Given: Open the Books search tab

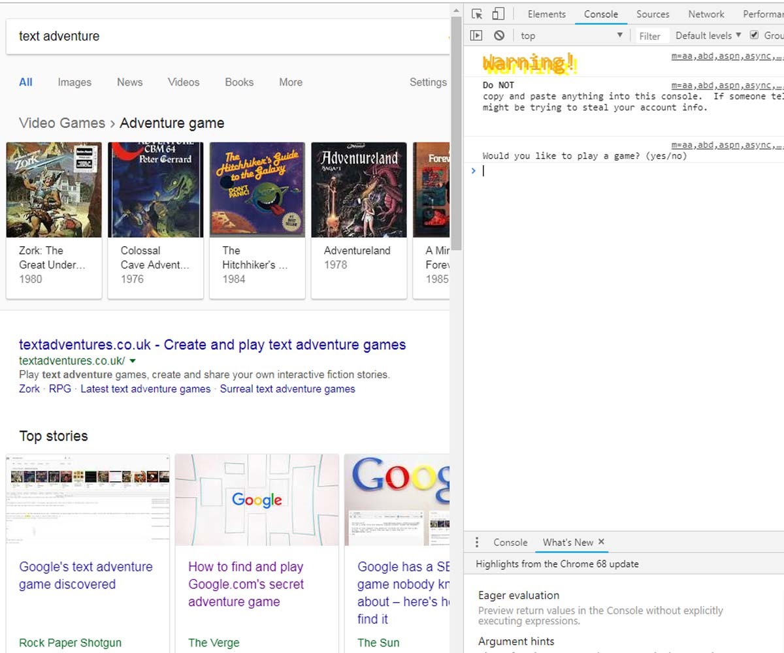Looking at the screenshot, I should pos(239,82).
